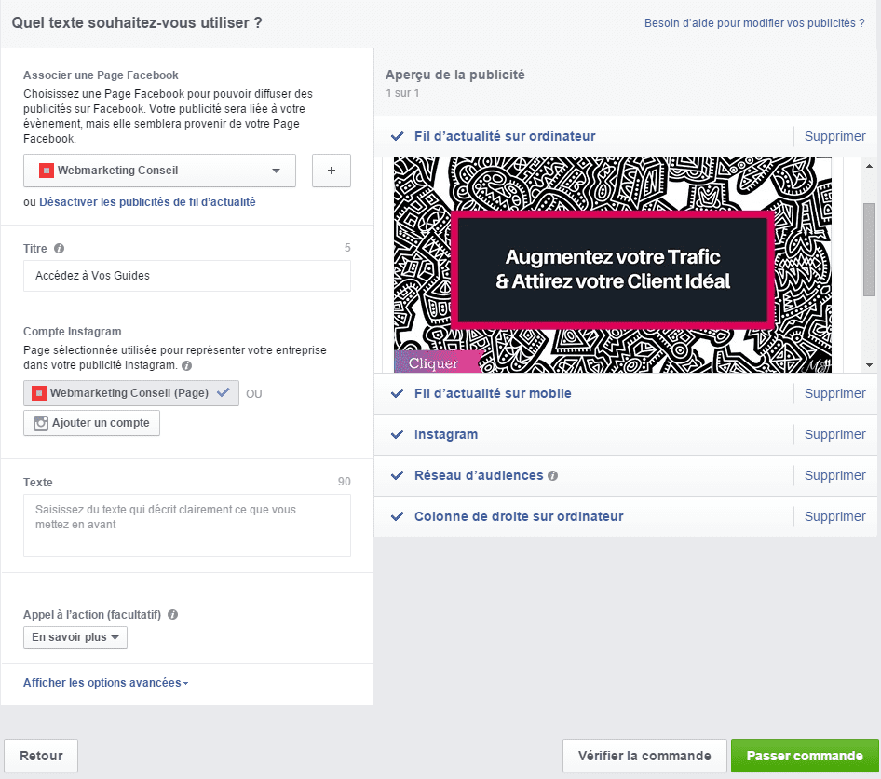881x779 pixels.
Task: Click Supprimer for Réseau d'audiences
Action: pos(835,475)
